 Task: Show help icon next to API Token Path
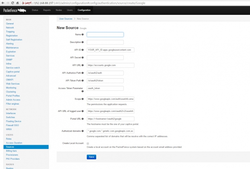pyautogui.click(x=83, y=81)
